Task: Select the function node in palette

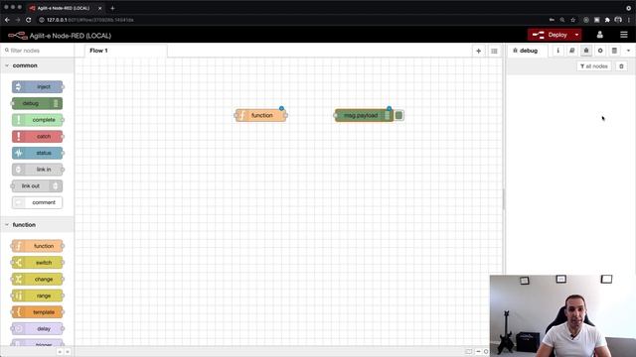Action: click(x=38, y=246)
